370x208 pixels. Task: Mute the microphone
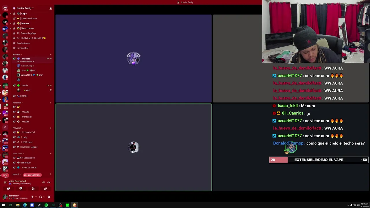click(32, 197)
